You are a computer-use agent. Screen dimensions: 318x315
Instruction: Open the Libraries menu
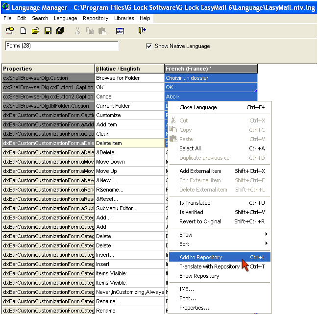point(124,18)
